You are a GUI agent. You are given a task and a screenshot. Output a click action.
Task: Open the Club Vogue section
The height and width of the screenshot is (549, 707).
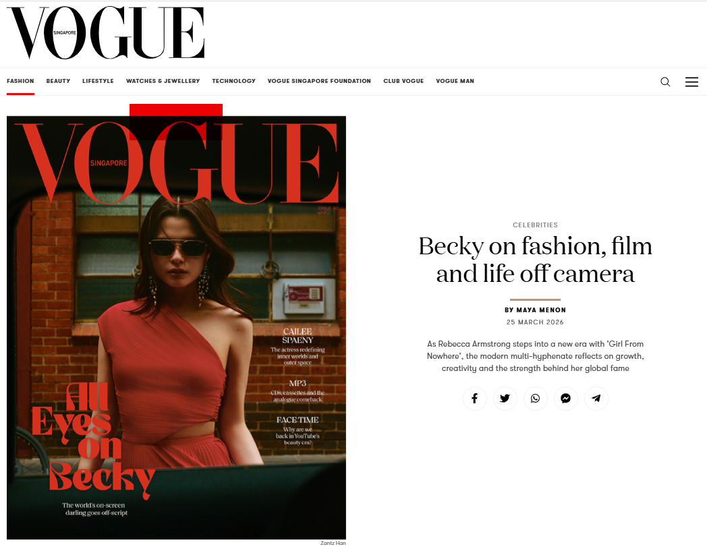(x=403, y=81)
